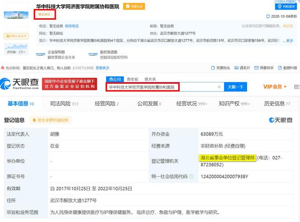The image size is (300, 222).
Task: Click the 发票抬头 invoice icon
Action: point(213,68)
